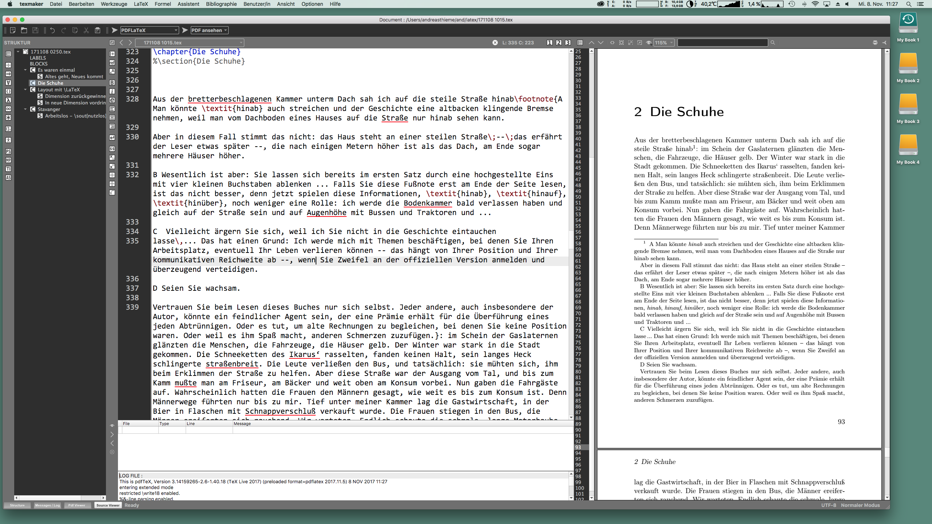Open the LaTeX menu
The width and height of the screenshot is (932, 524).
click(141, 4)
